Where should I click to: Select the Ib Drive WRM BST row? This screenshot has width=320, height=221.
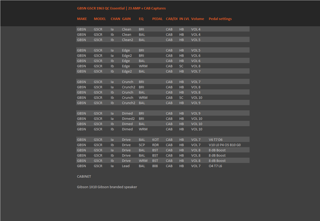tap(163, 161)
